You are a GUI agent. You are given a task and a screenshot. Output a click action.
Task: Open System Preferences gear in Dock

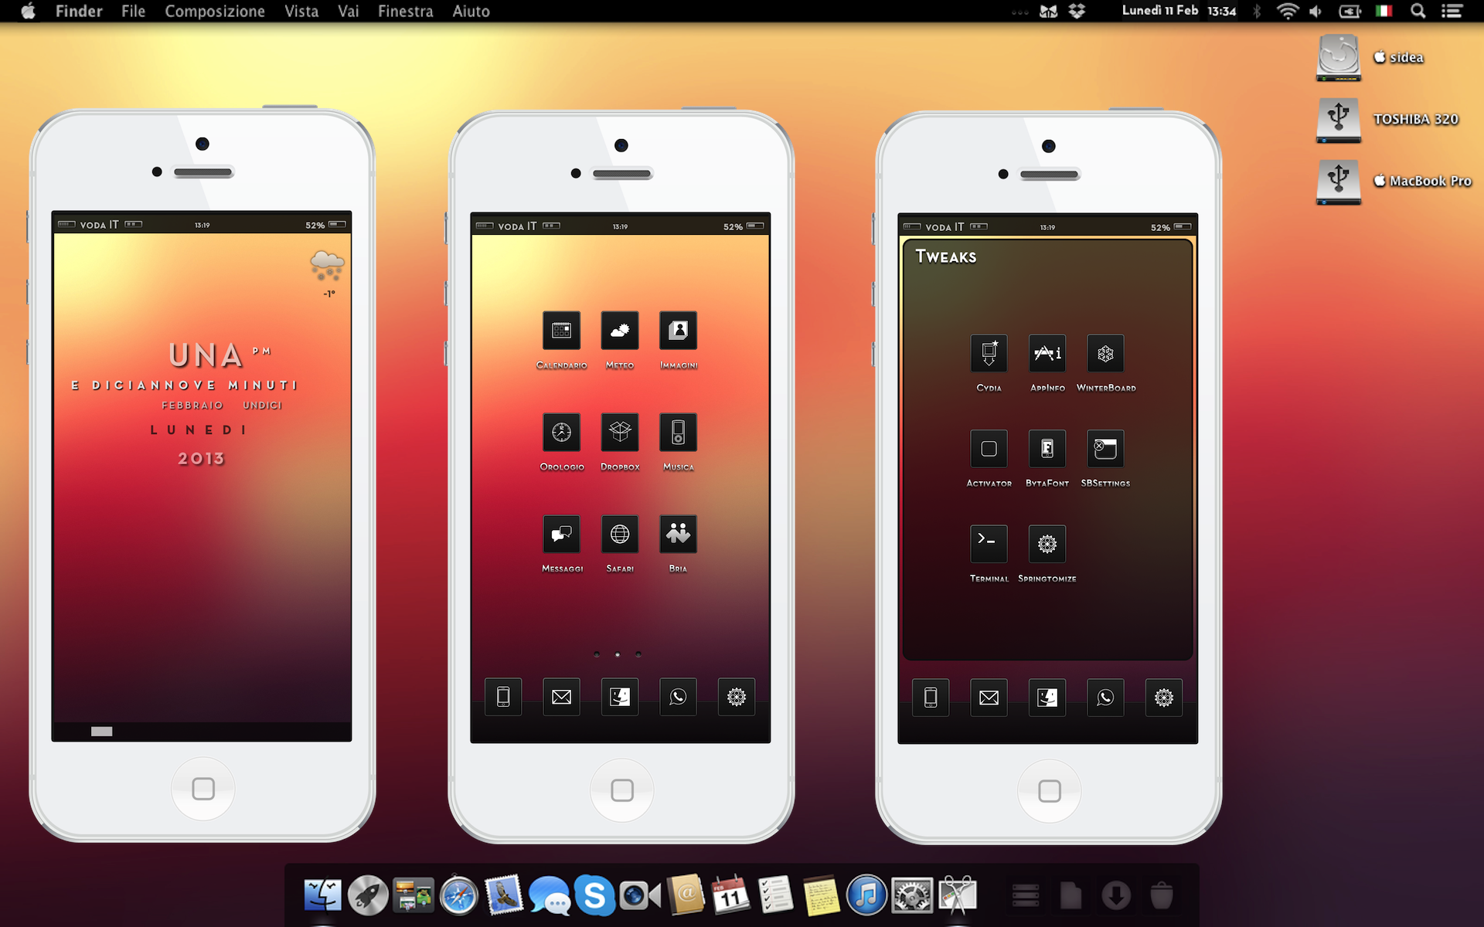[x=912, y=896]
